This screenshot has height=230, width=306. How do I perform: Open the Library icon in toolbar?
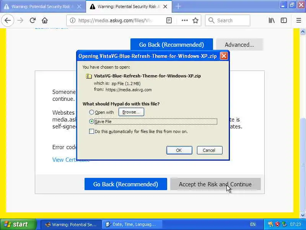tap(272, 20)
